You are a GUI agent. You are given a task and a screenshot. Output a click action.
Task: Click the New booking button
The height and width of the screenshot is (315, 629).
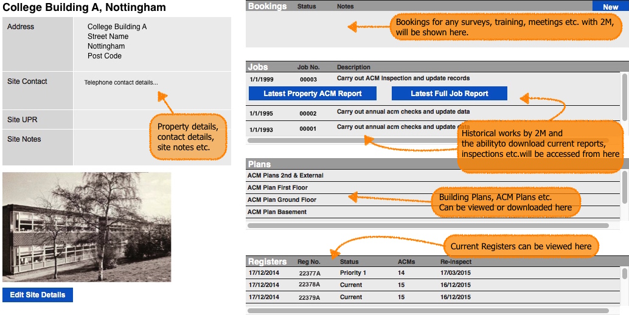[610, 7]
